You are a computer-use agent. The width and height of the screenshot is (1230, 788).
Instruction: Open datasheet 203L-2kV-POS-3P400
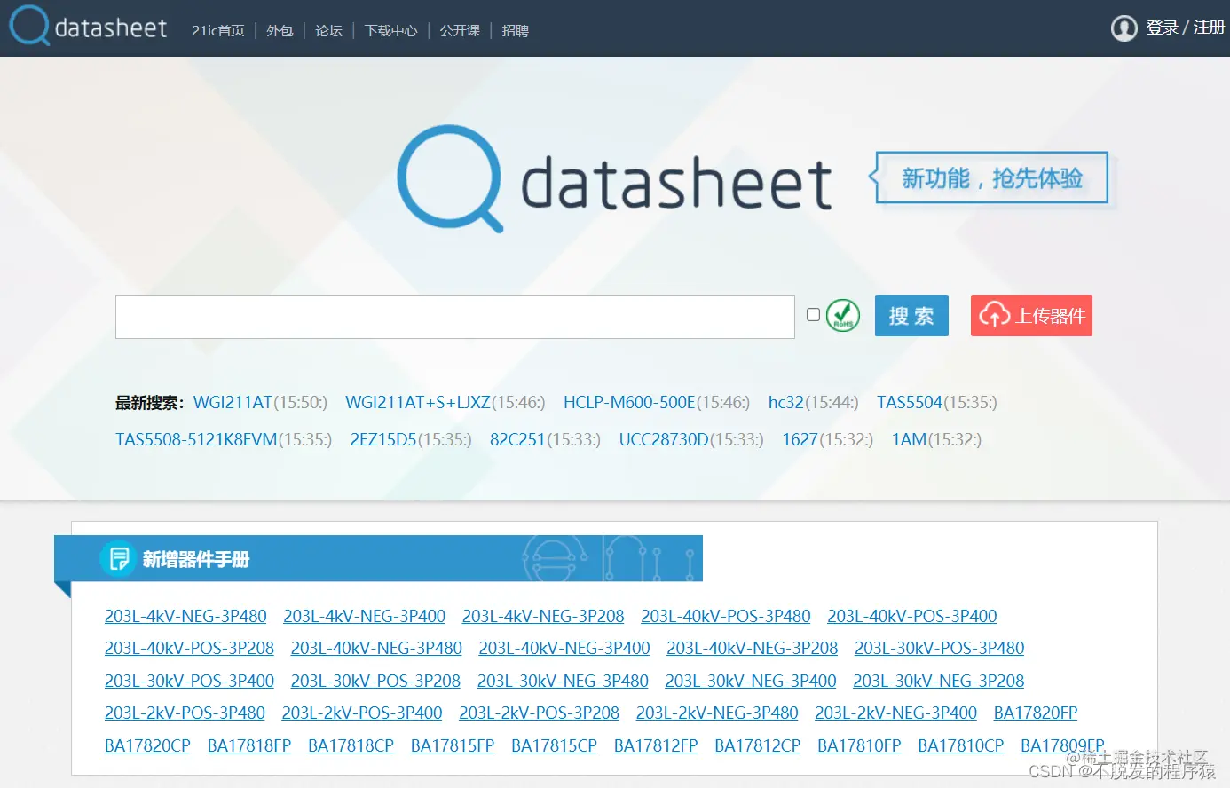[362, 713]
